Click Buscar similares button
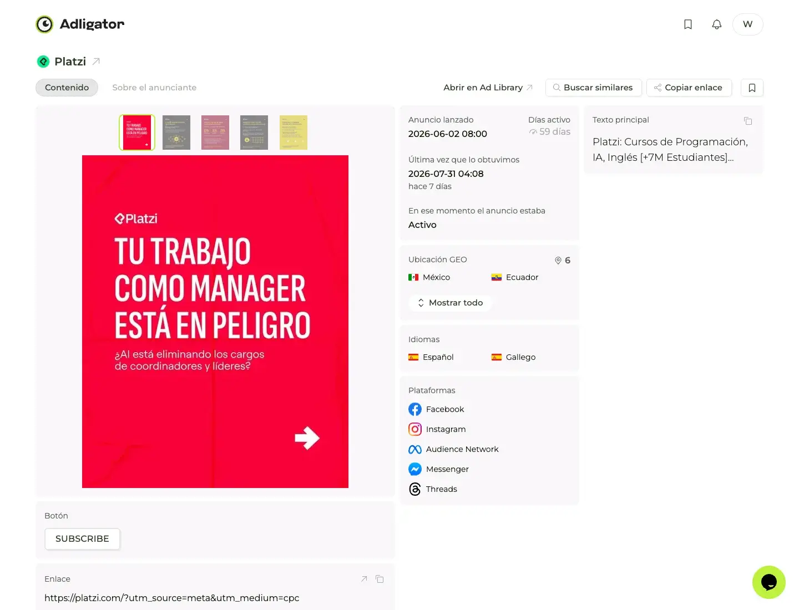This screenshot has width=799, height=610. point(594,88)
